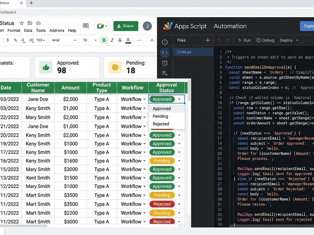314x235 pixels.
Task: Click the Apps Script logo
Action: 168,26
